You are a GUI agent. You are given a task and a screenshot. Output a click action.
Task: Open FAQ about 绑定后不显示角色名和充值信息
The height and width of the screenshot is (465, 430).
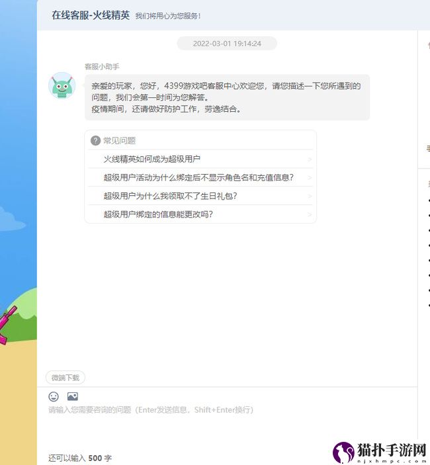click(x=200, y=178)
